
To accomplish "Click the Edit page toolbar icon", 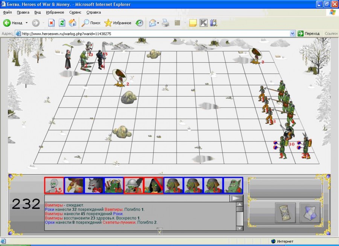I will click(177, 23).
